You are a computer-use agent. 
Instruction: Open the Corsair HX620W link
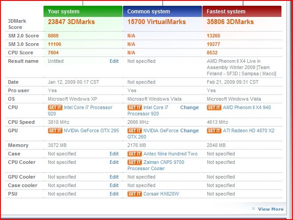coord(161,194)
